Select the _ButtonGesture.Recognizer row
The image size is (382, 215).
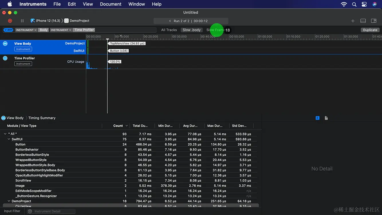131,196
